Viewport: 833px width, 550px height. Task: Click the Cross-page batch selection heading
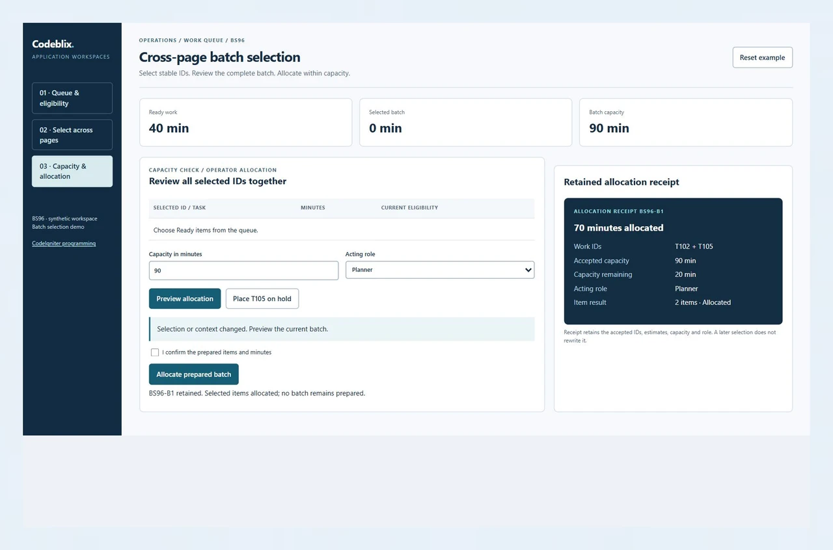220,57
